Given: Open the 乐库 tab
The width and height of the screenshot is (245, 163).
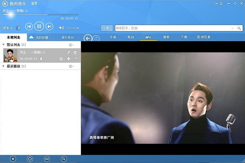Looking at the screenshot, I should pyautogui.click(x=113, y=37).
